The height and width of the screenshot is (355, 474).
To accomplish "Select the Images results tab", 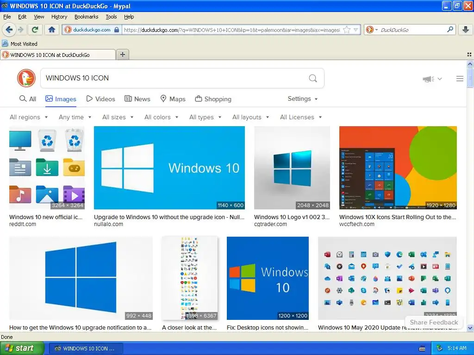I will pos(61,99).
